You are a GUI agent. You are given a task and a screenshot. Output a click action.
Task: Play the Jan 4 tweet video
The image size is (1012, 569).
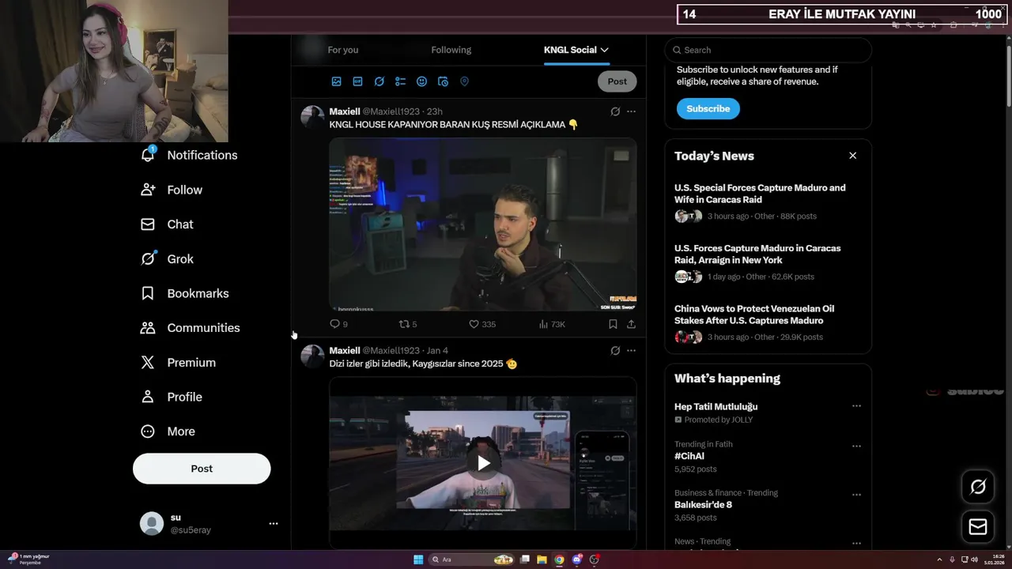tap(483, 463)
